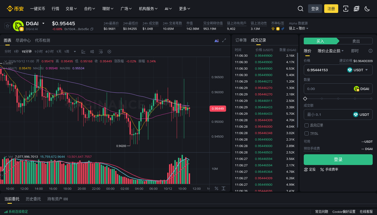This screenshot has height=215, width=377.
Task: Click the order amount percentage slider handle
Action: tap(305, 99)
